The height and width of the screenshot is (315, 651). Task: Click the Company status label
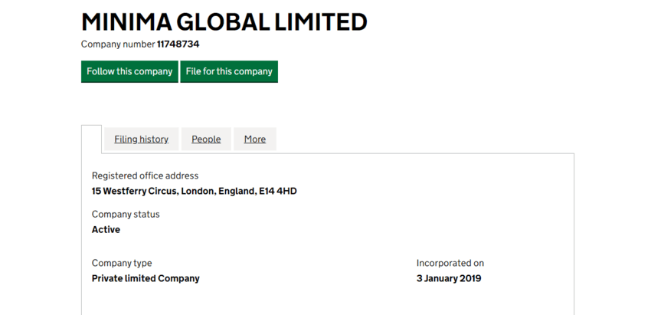point(126,214)
